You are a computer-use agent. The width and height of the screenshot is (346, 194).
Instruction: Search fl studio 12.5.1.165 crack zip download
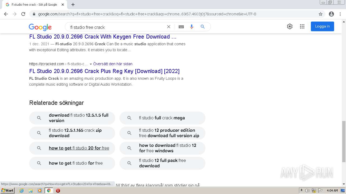click(72, 133)
